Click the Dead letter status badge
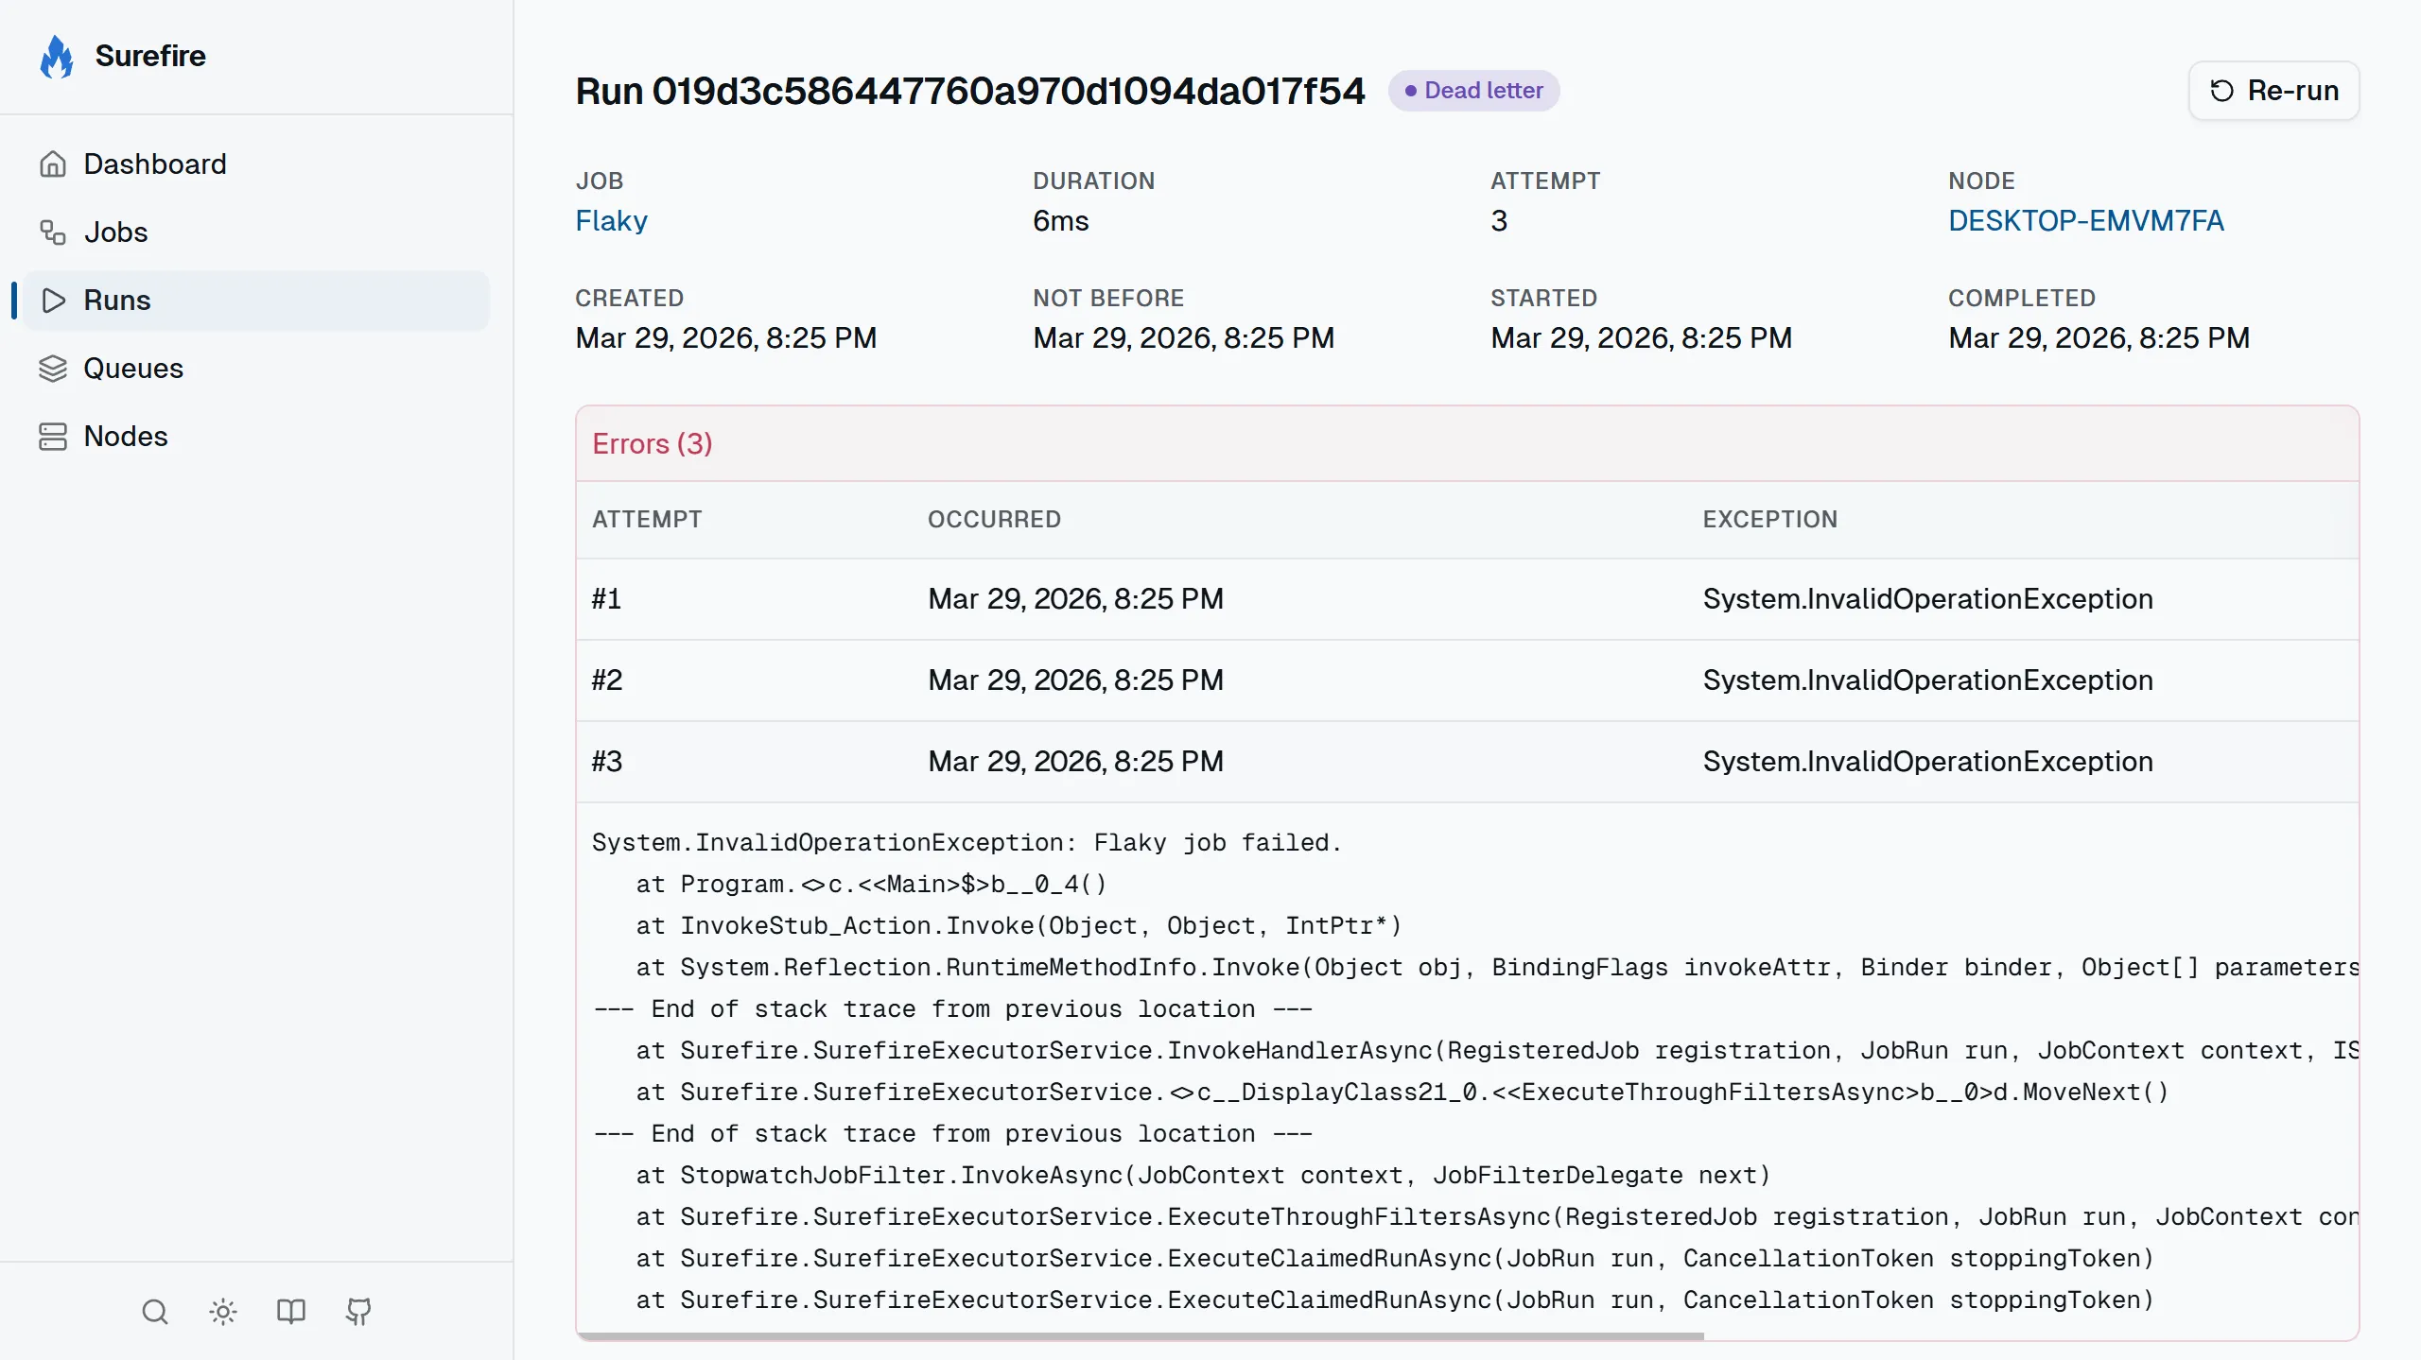This screenshot has width=2421, height=1360. tap(1473, 91)
